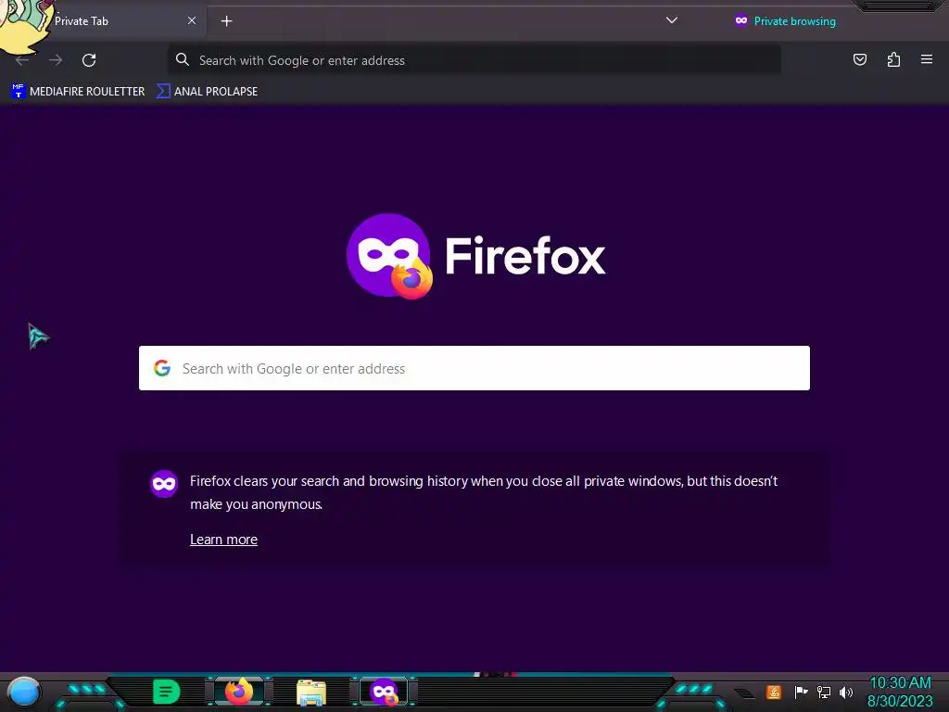
Task: Go back to previous page arrow
Action: (22, 60)
